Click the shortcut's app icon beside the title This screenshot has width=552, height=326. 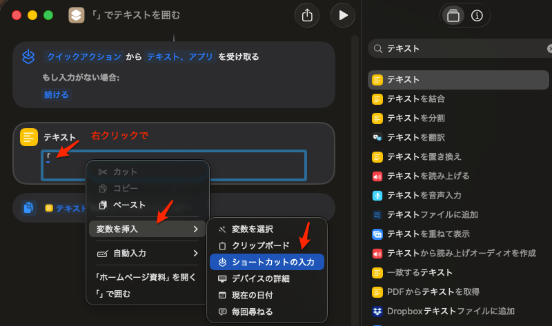click(x=77, y=15)
